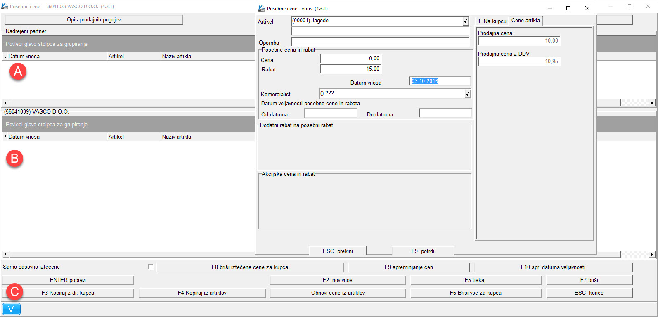This screenshot has width=658, height=317.
Task: Close the Posebne cene - vnos dialog
Action: pyautogui.click(x=587, y=8)
